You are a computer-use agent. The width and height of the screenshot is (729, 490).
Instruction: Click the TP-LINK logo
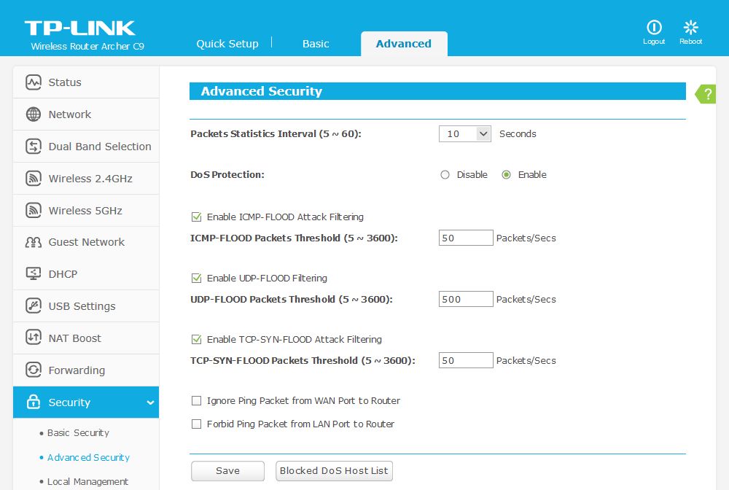[80, 28]
